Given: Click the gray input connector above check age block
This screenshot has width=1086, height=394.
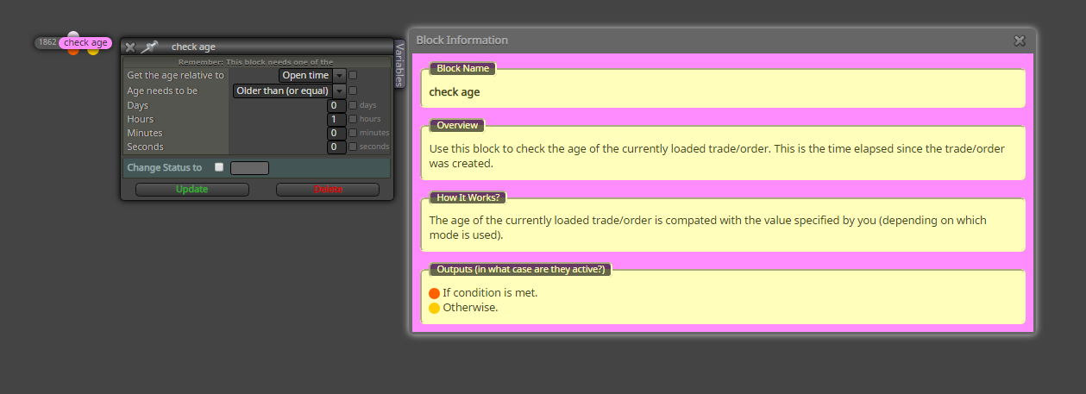Looking at the screenshot, I should point(73,34).
